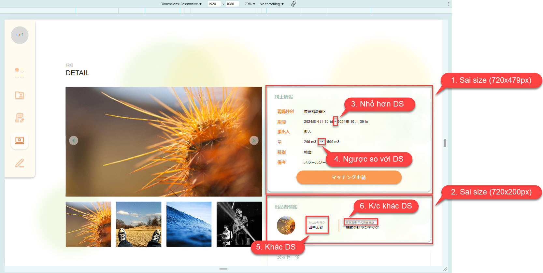This screenshot has height=273, width=543.
Task: Click the width field showing 1920
Action: [x=213, y=4]
